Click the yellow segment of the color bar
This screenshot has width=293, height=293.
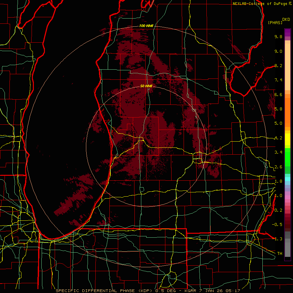(x=287, y=139)
